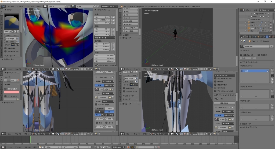Toggle the グリースペンシルレイヤー checkbox
Viewport: 275px width, 149px height.
97,66
